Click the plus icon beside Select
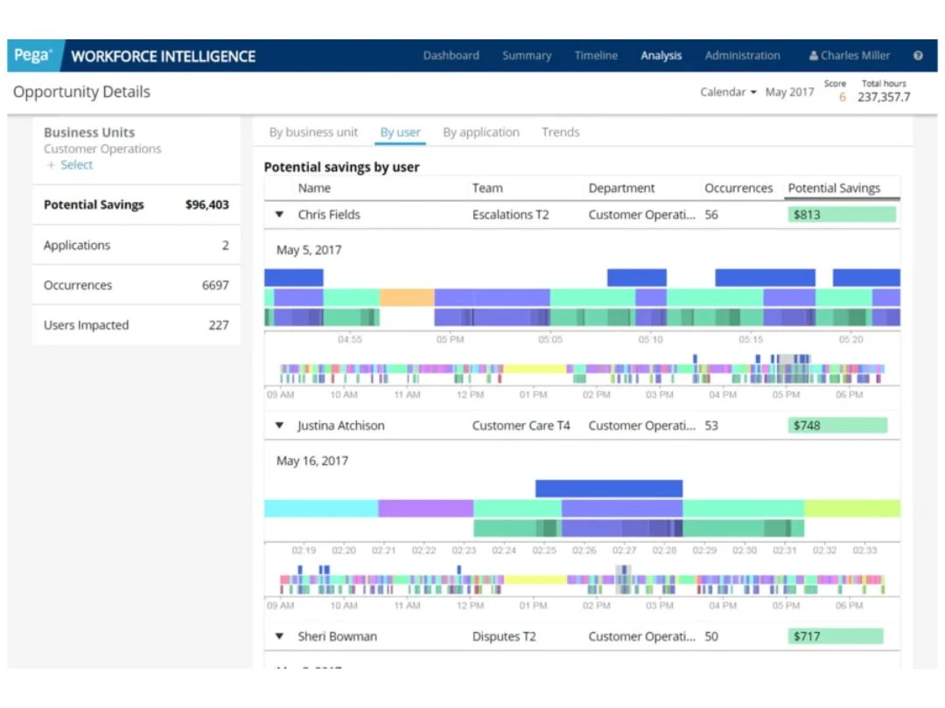The image size is (945, 708). [51, 165]
